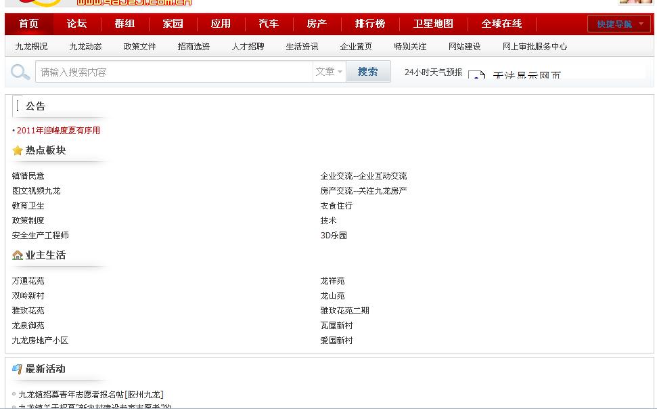657x409 pixels.
Task: Open the 网上审批服务中心 link
Action: [x=535, y=47]
